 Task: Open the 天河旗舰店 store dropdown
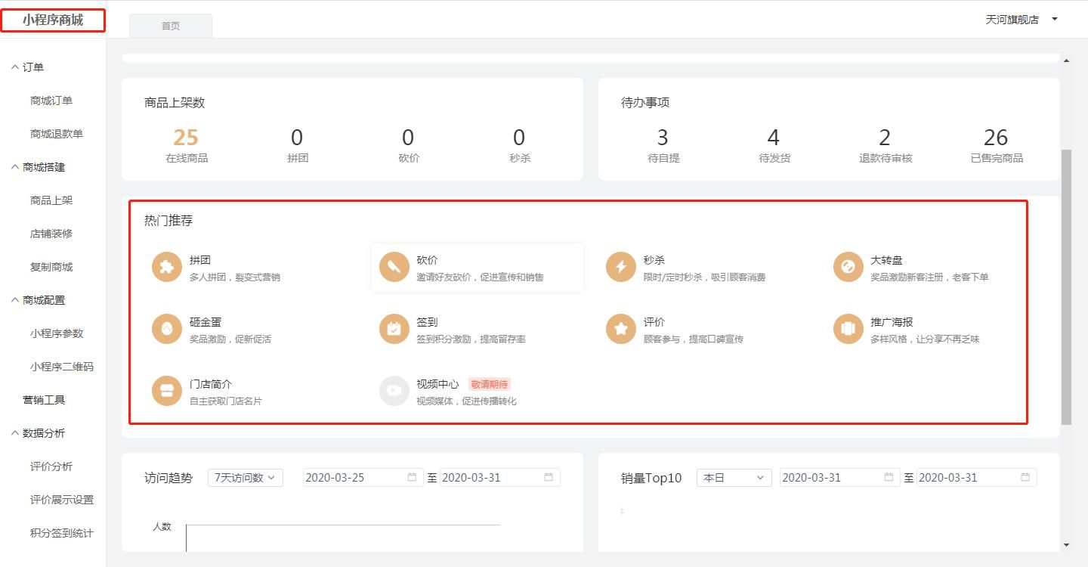1022,20
